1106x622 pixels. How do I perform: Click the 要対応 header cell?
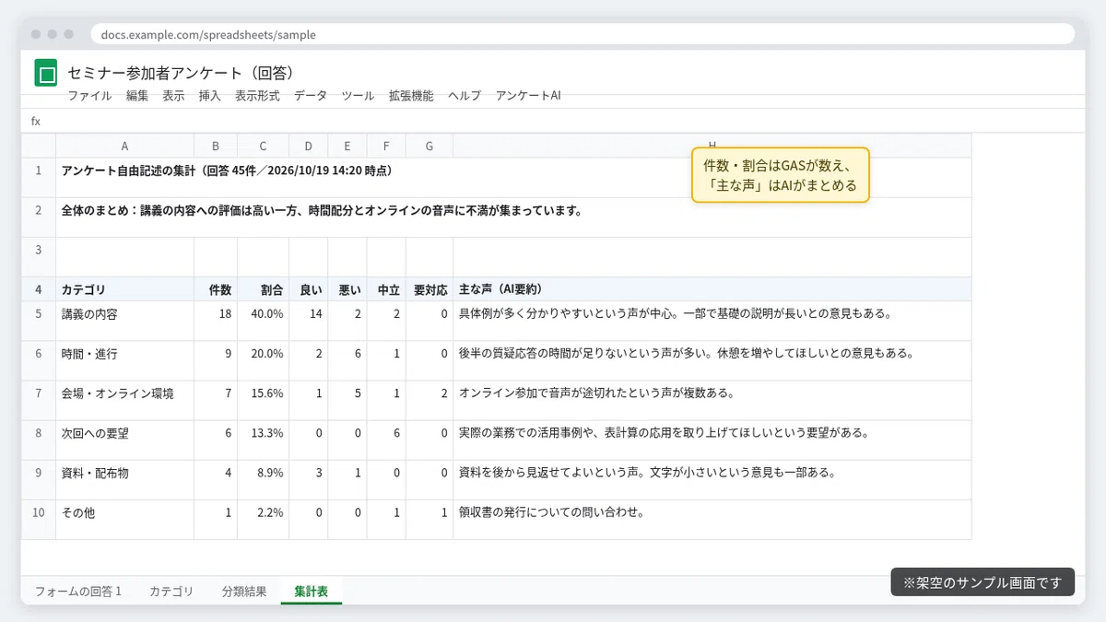point(429,288)
